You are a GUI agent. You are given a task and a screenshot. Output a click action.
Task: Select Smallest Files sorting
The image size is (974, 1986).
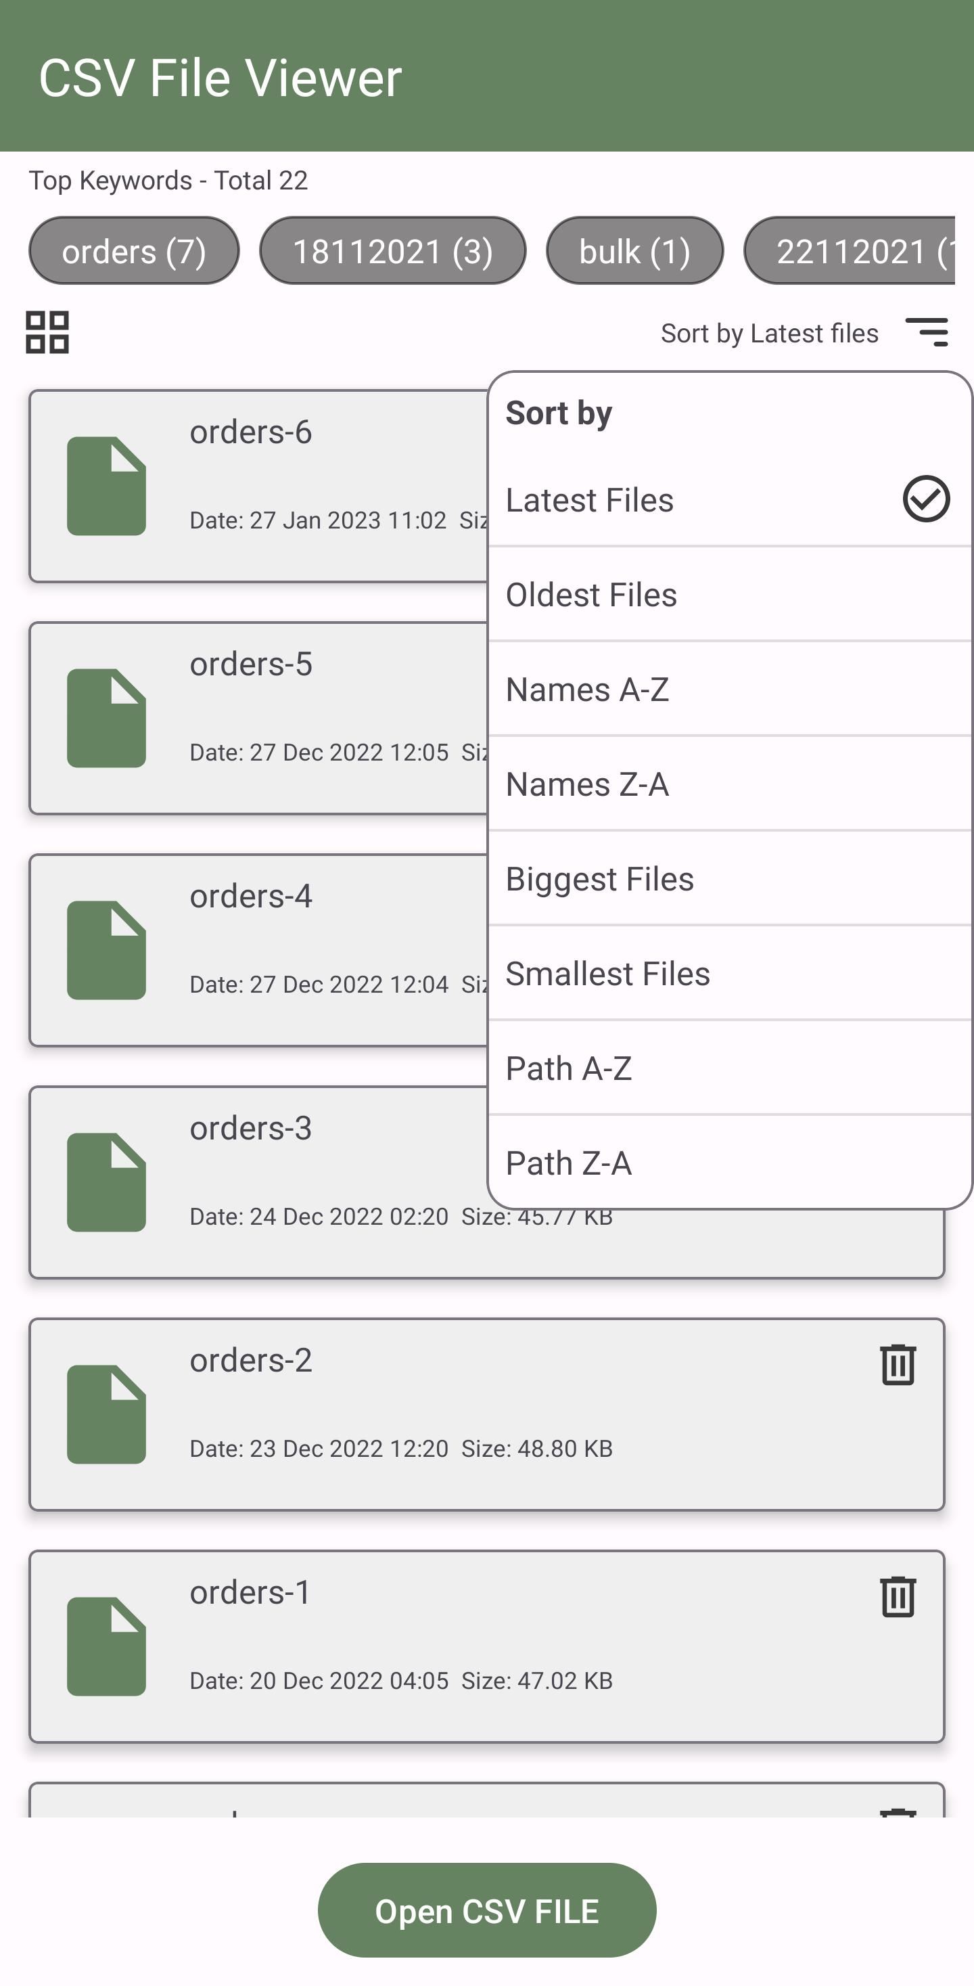pyautogui.click(x=730, y=974)
